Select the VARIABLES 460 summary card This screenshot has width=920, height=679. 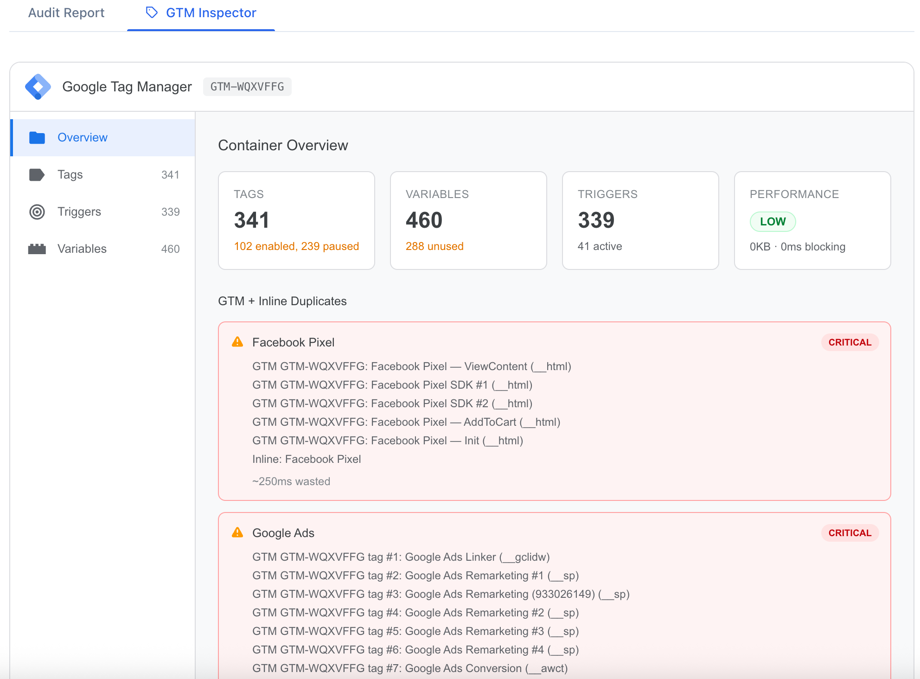pos(469,221)
